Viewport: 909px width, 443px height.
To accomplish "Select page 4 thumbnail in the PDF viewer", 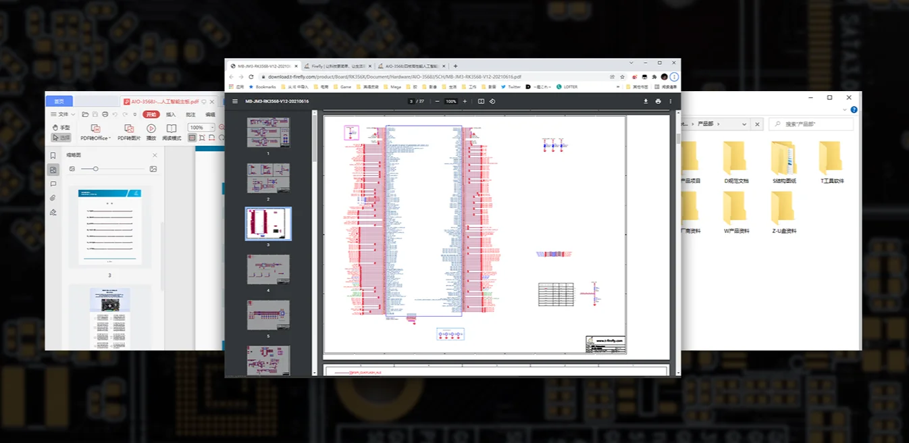I will (x=268, y=269).
